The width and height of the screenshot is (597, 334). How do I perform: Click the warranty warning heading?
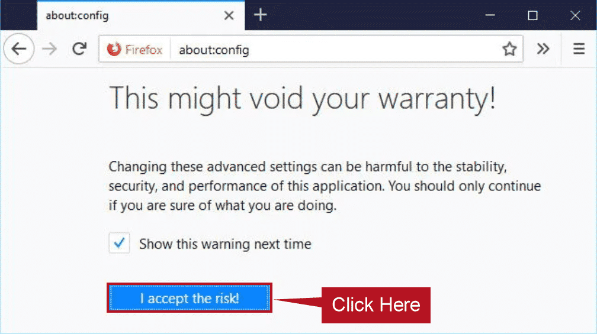[302, 98]
